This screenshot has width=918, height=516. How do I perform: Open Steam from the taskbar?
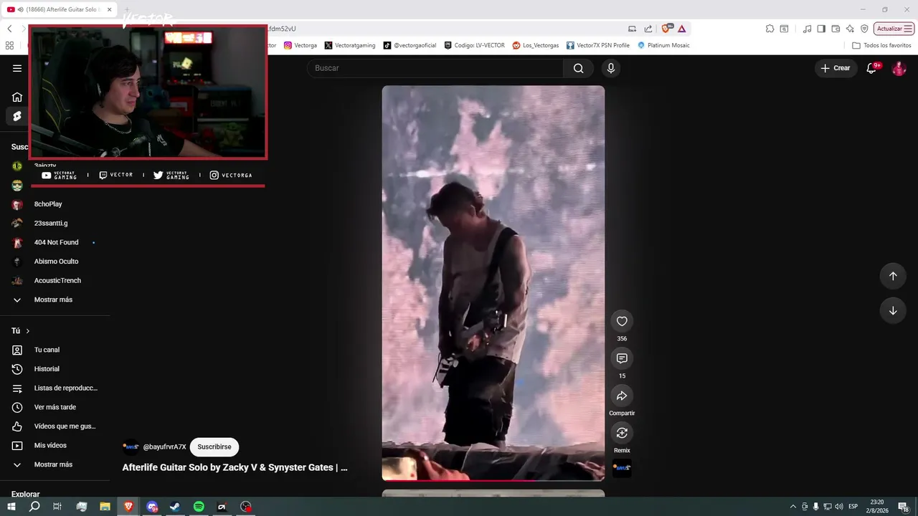[175, 507]
